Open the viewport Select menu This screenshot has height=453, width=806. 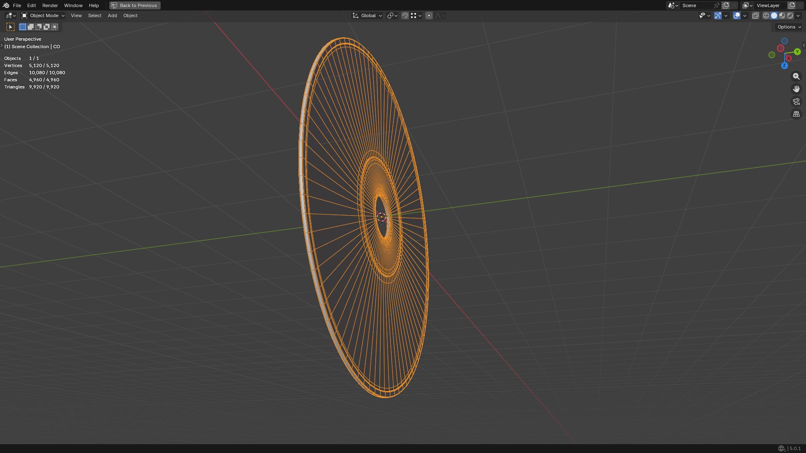(x=94, y=16)
